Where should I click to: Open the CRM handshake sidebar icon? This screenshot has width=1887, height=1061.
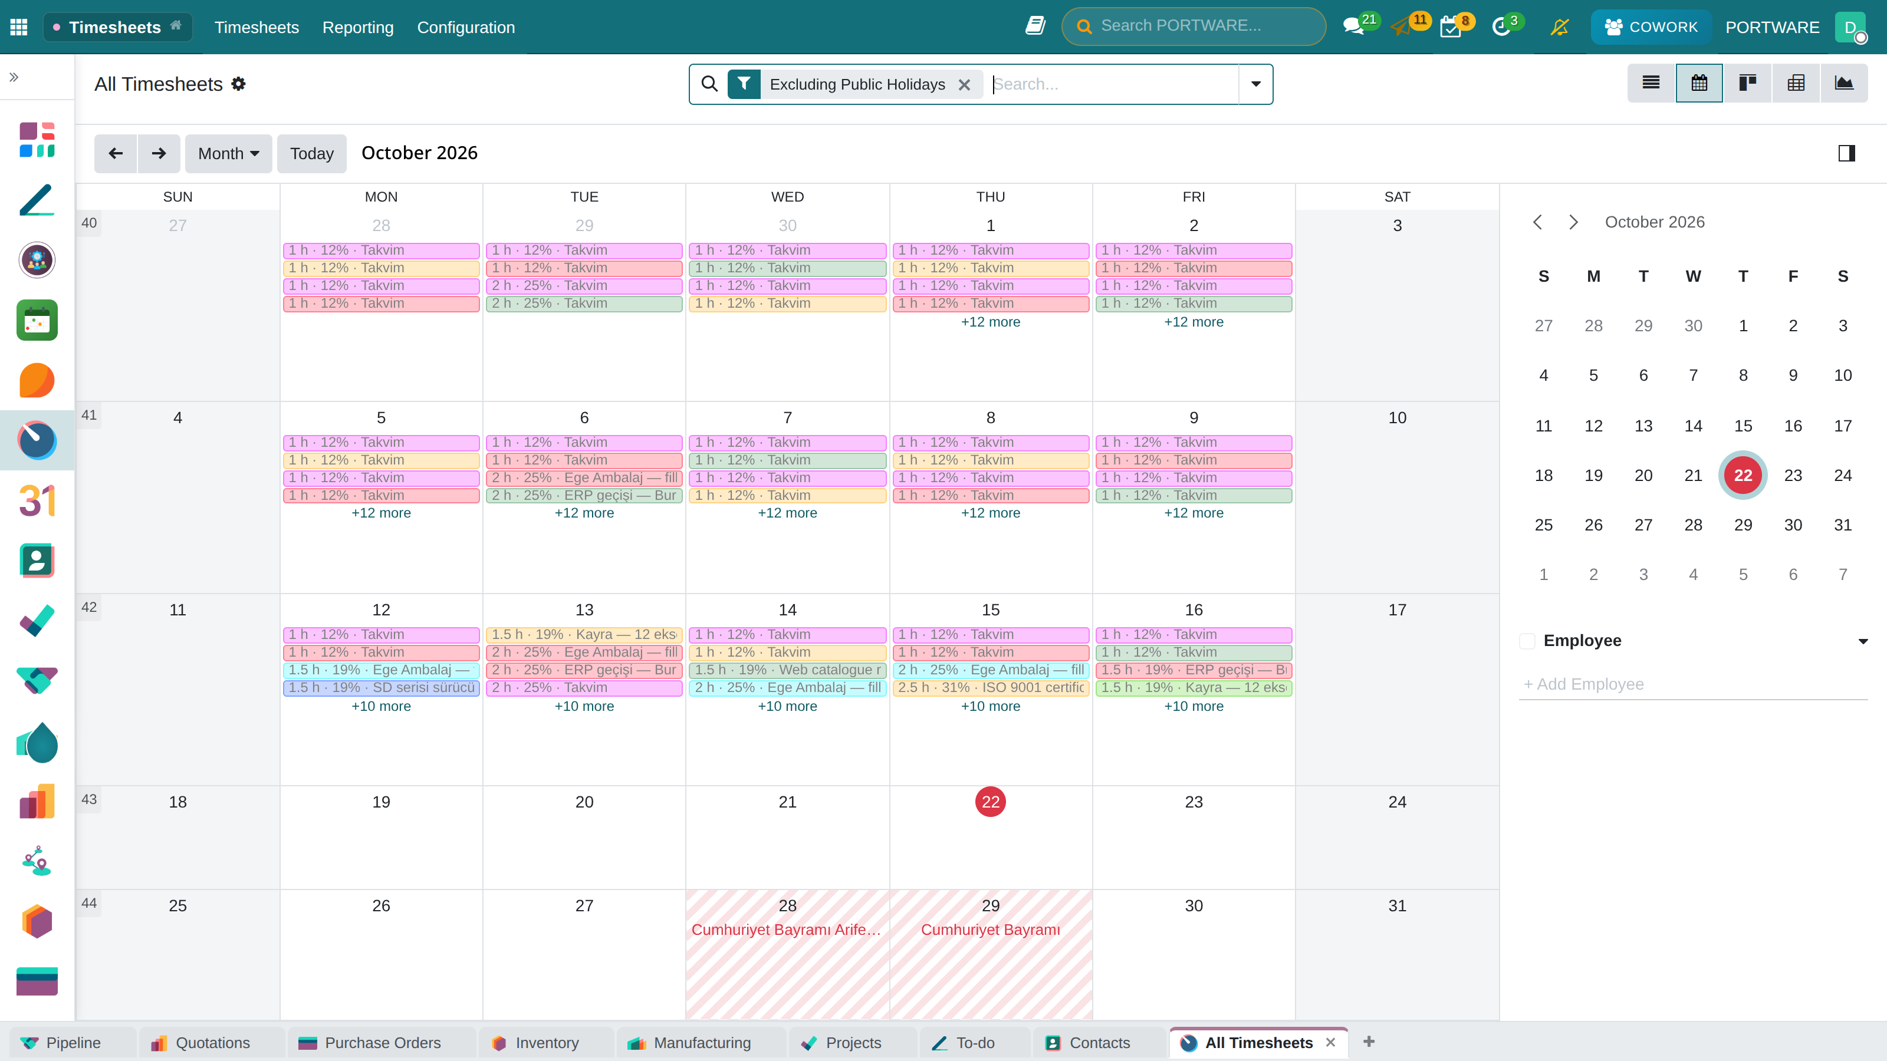click(x=37, y=680)
